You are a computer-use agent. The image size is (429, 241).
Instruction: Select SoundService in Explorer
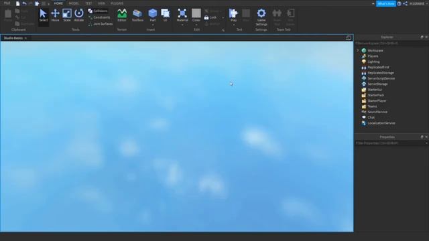(377, 112)
